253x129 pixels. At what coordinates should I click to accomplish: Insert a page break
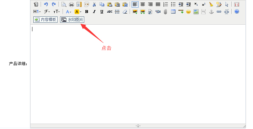[204, 12]
